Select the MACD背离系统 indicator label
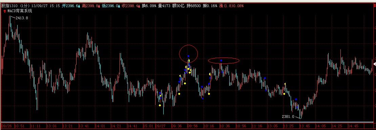376x130 pixels. [x=20, y=11]
